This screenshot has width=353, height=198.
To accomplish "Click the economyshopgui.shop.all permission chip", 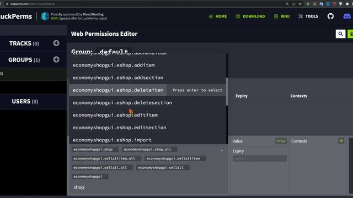I will 149,149.
